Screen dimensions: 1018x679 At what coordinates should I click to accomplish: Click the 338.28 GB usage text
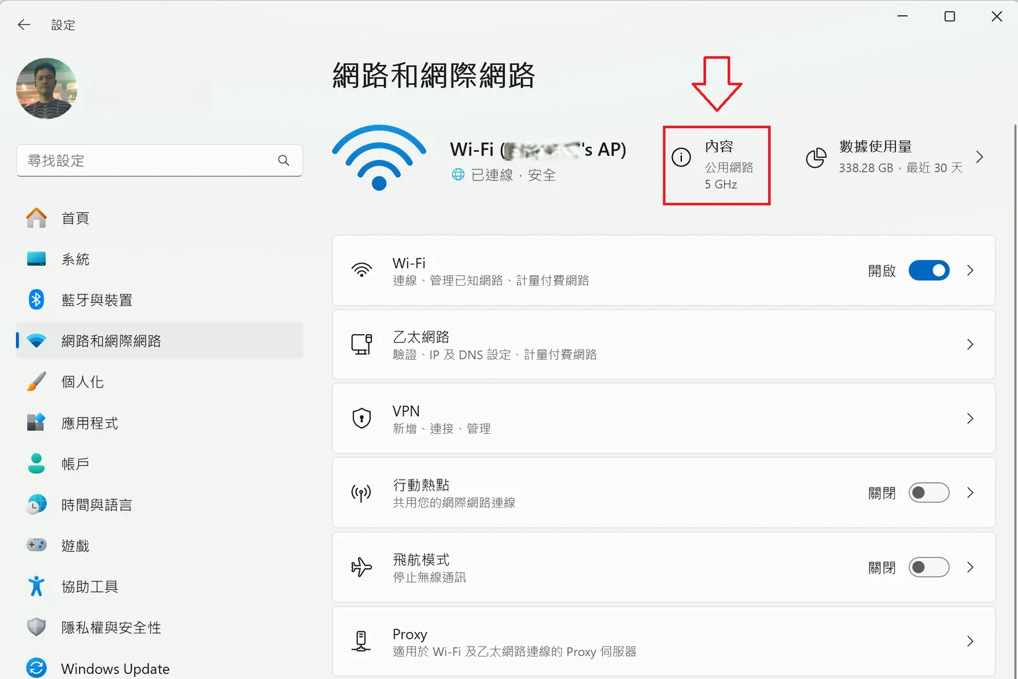tap(866, 168)
